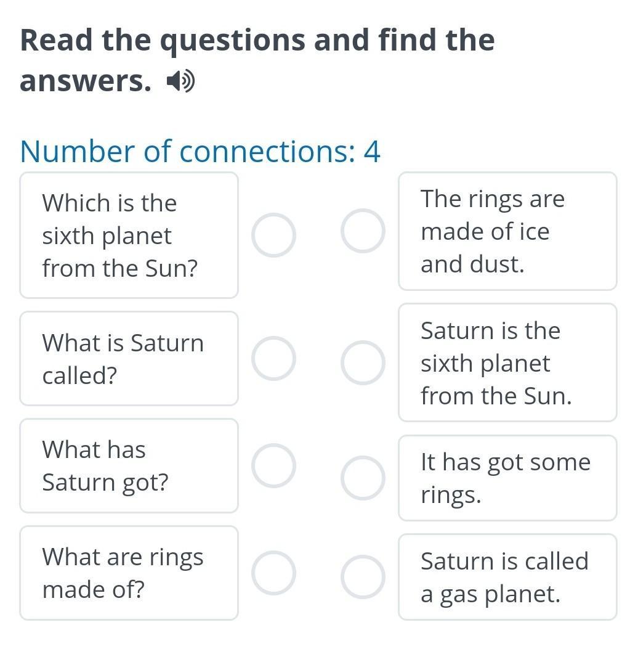Select connector circle for 'It has got some rings' answer

pyautogui.click(x=363, y=478)
